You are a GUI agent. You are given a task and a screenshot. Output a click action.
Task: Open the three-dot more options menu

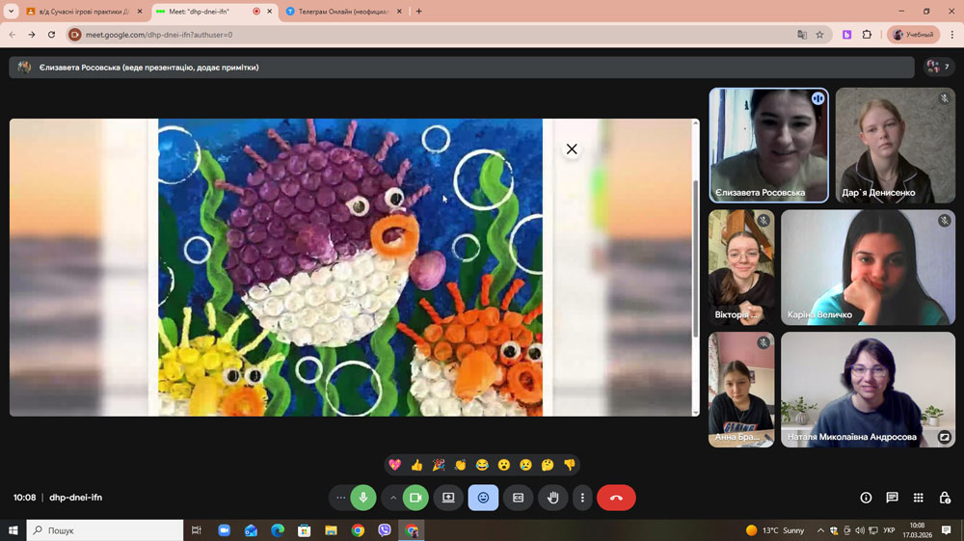click(581, 498)
